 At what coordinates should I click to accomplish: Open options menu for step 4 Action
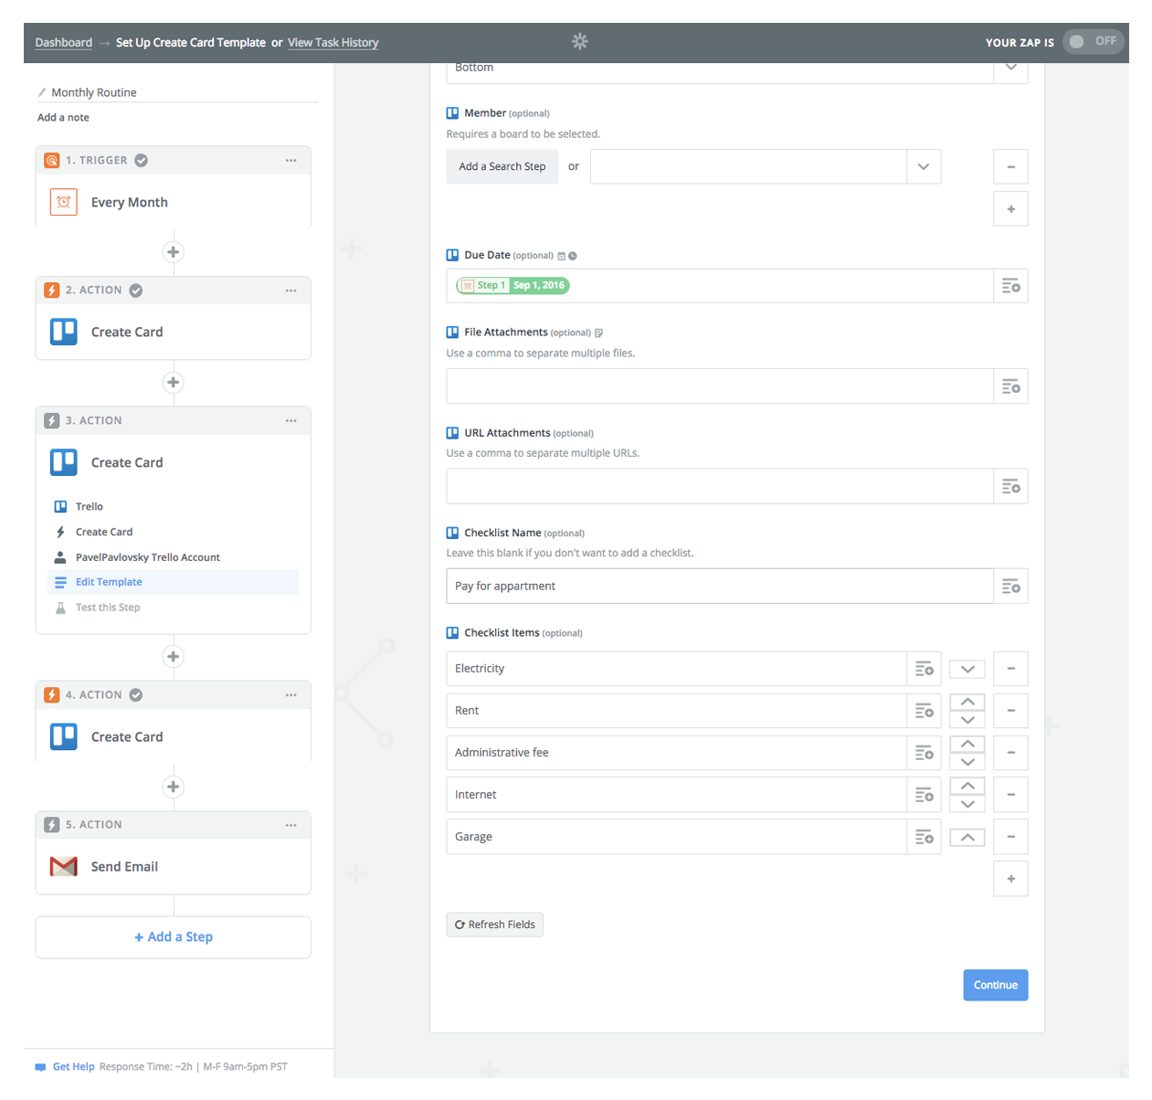tap(291, 695)
